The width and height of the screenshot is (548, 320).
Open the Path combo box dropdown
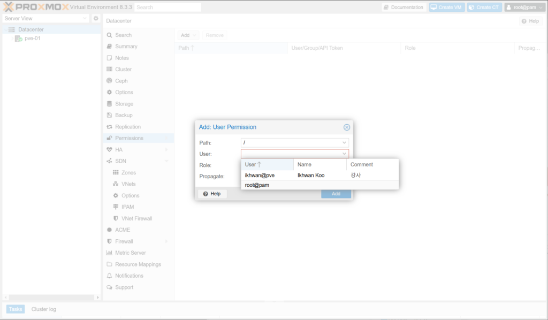(344, 143)
